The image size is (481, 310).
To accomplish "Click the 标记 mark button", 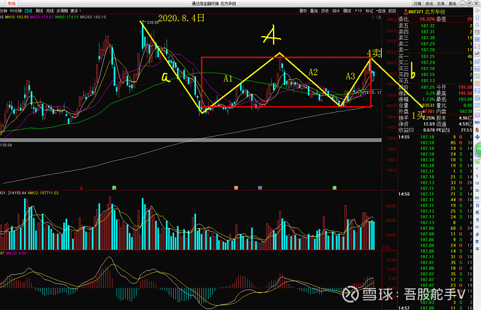I will click(x=369, y=11).
